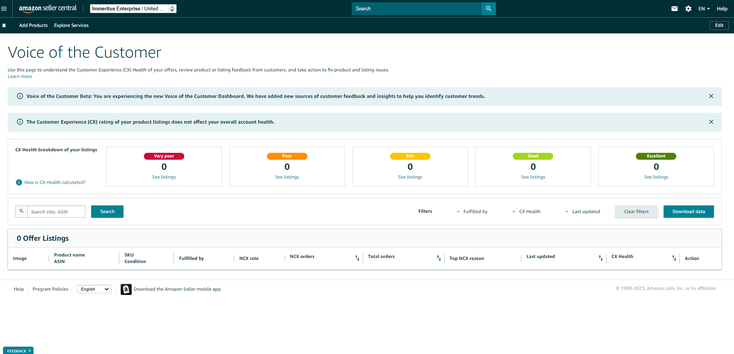Viewport: 734px width, 354px height.
Task: Open the Feedback tab
Action: pyautogui.click(x=17, y=351)
